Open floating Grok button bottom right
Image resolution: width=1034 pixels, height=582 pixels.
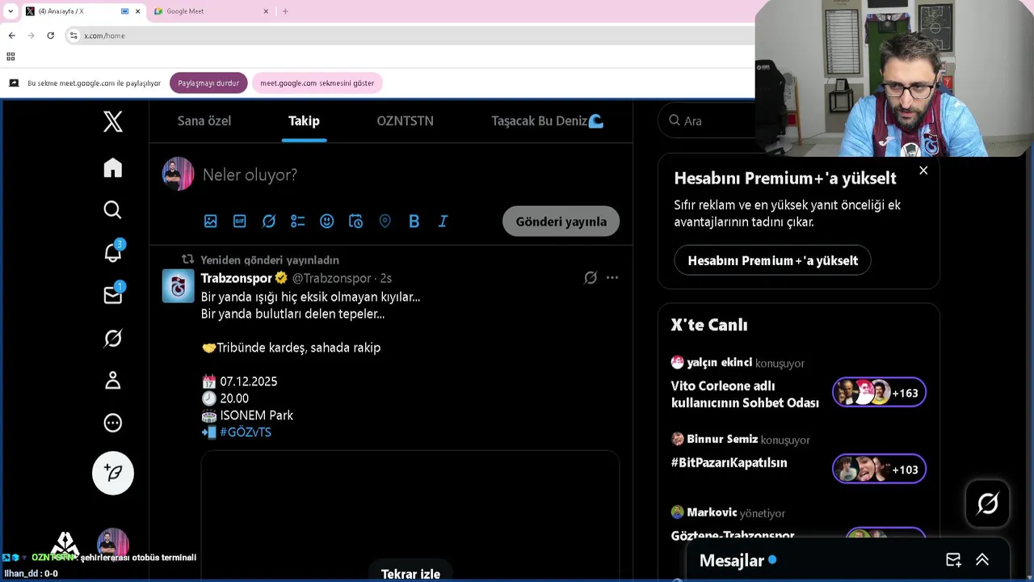987,504
